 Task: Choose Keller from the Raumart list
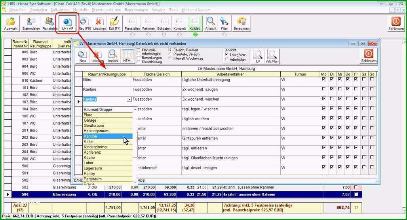tap(108, 141)
